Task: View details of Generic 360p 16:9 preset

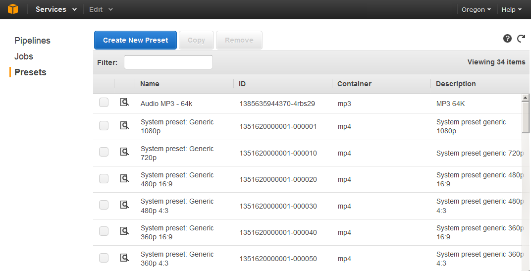Action: (x=125, y=231)
